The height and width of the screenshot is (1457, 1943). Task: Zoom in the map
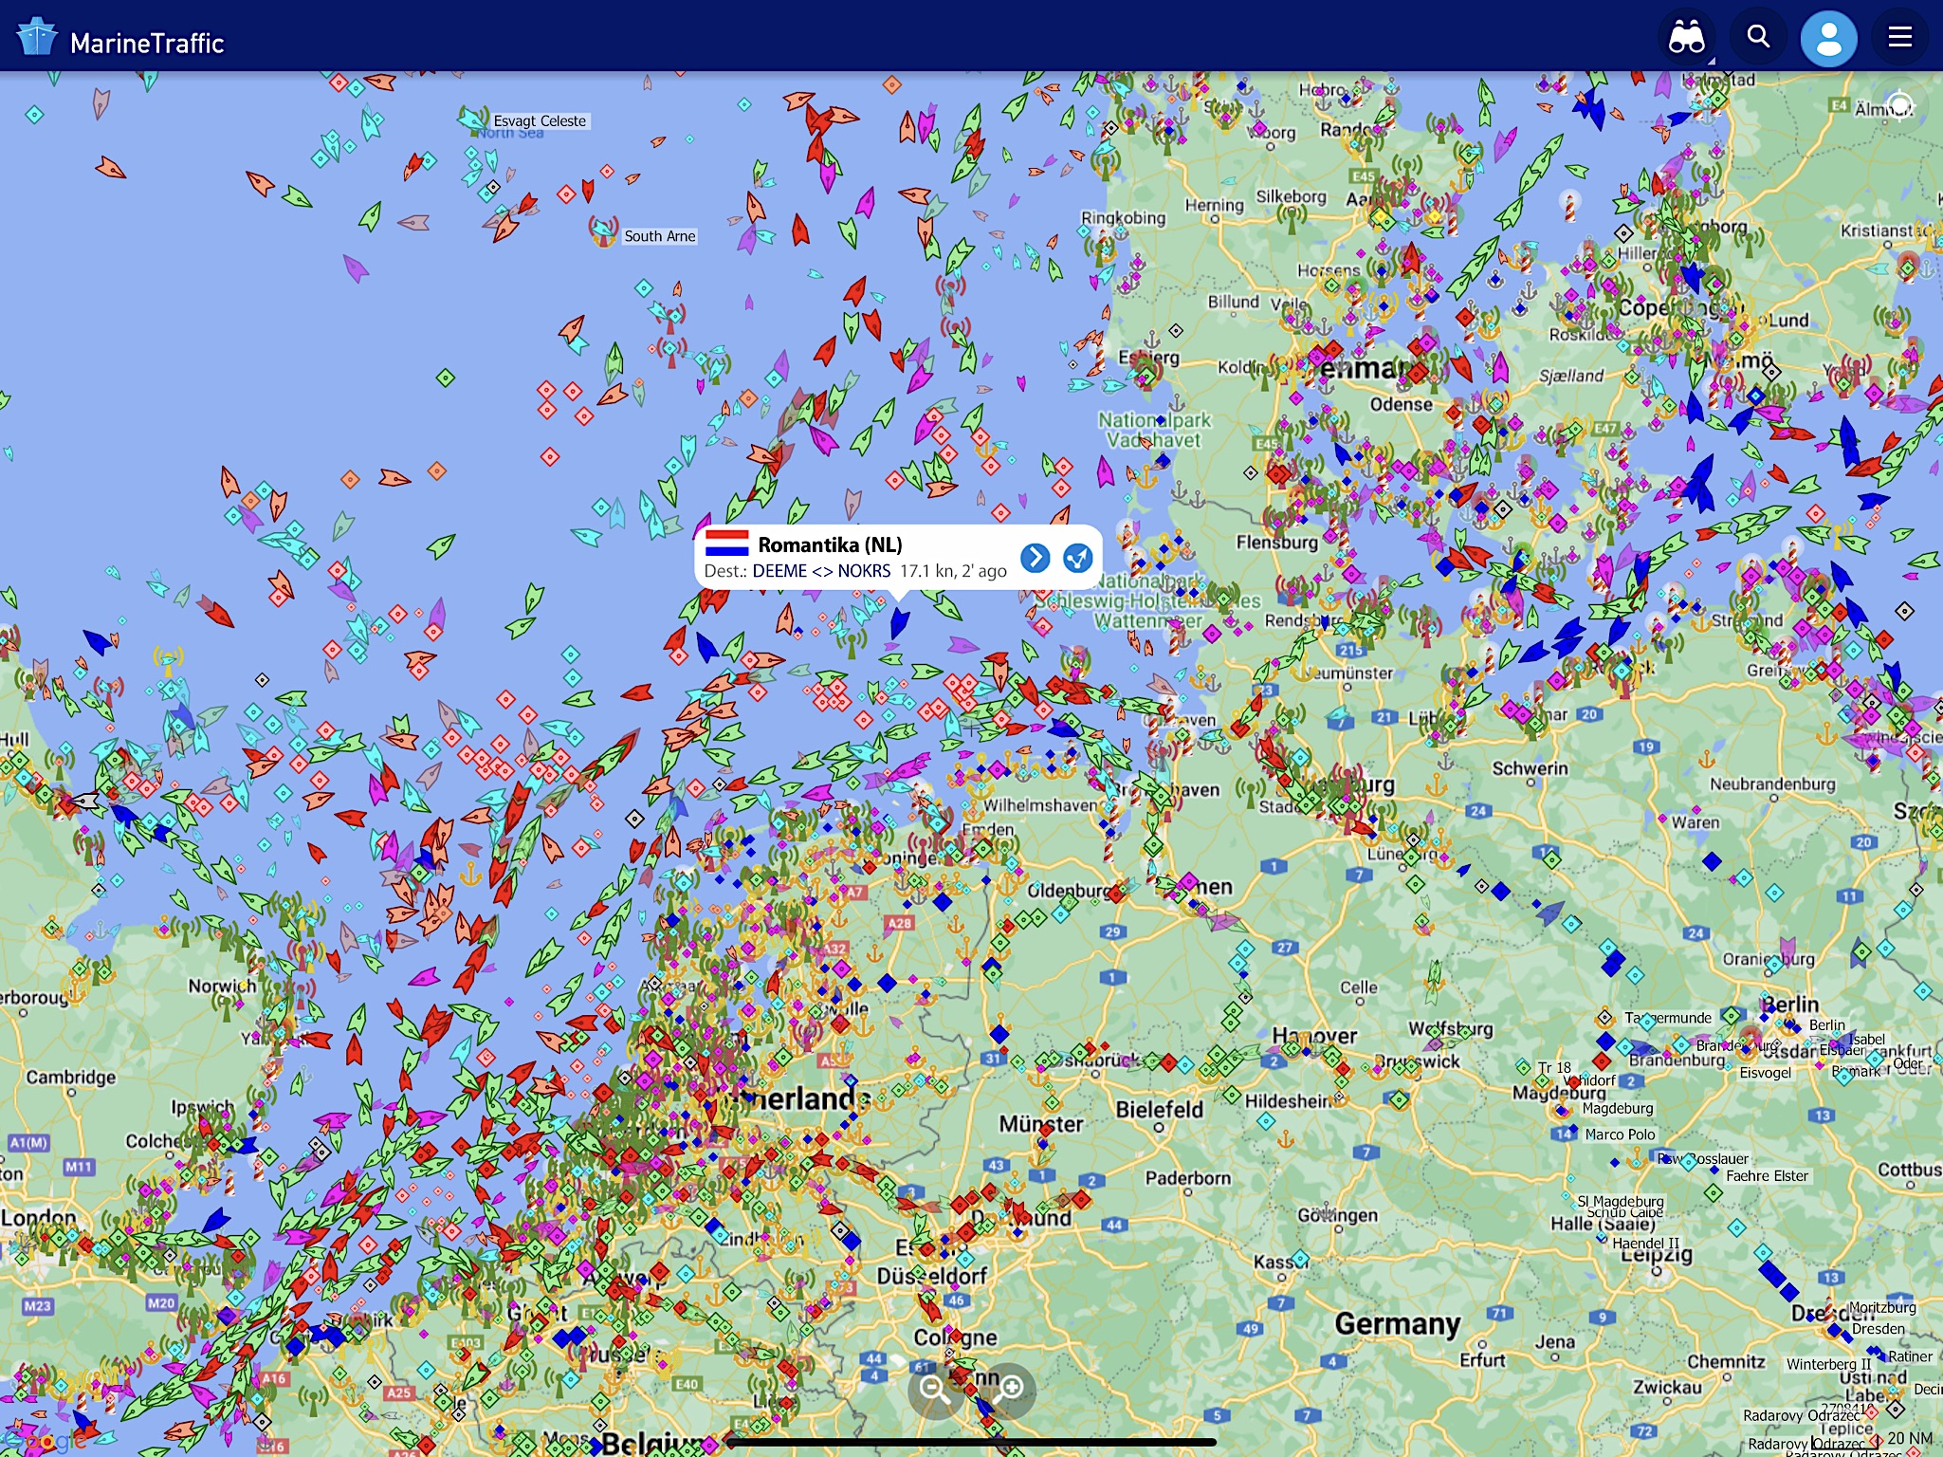point(1011,1390)
